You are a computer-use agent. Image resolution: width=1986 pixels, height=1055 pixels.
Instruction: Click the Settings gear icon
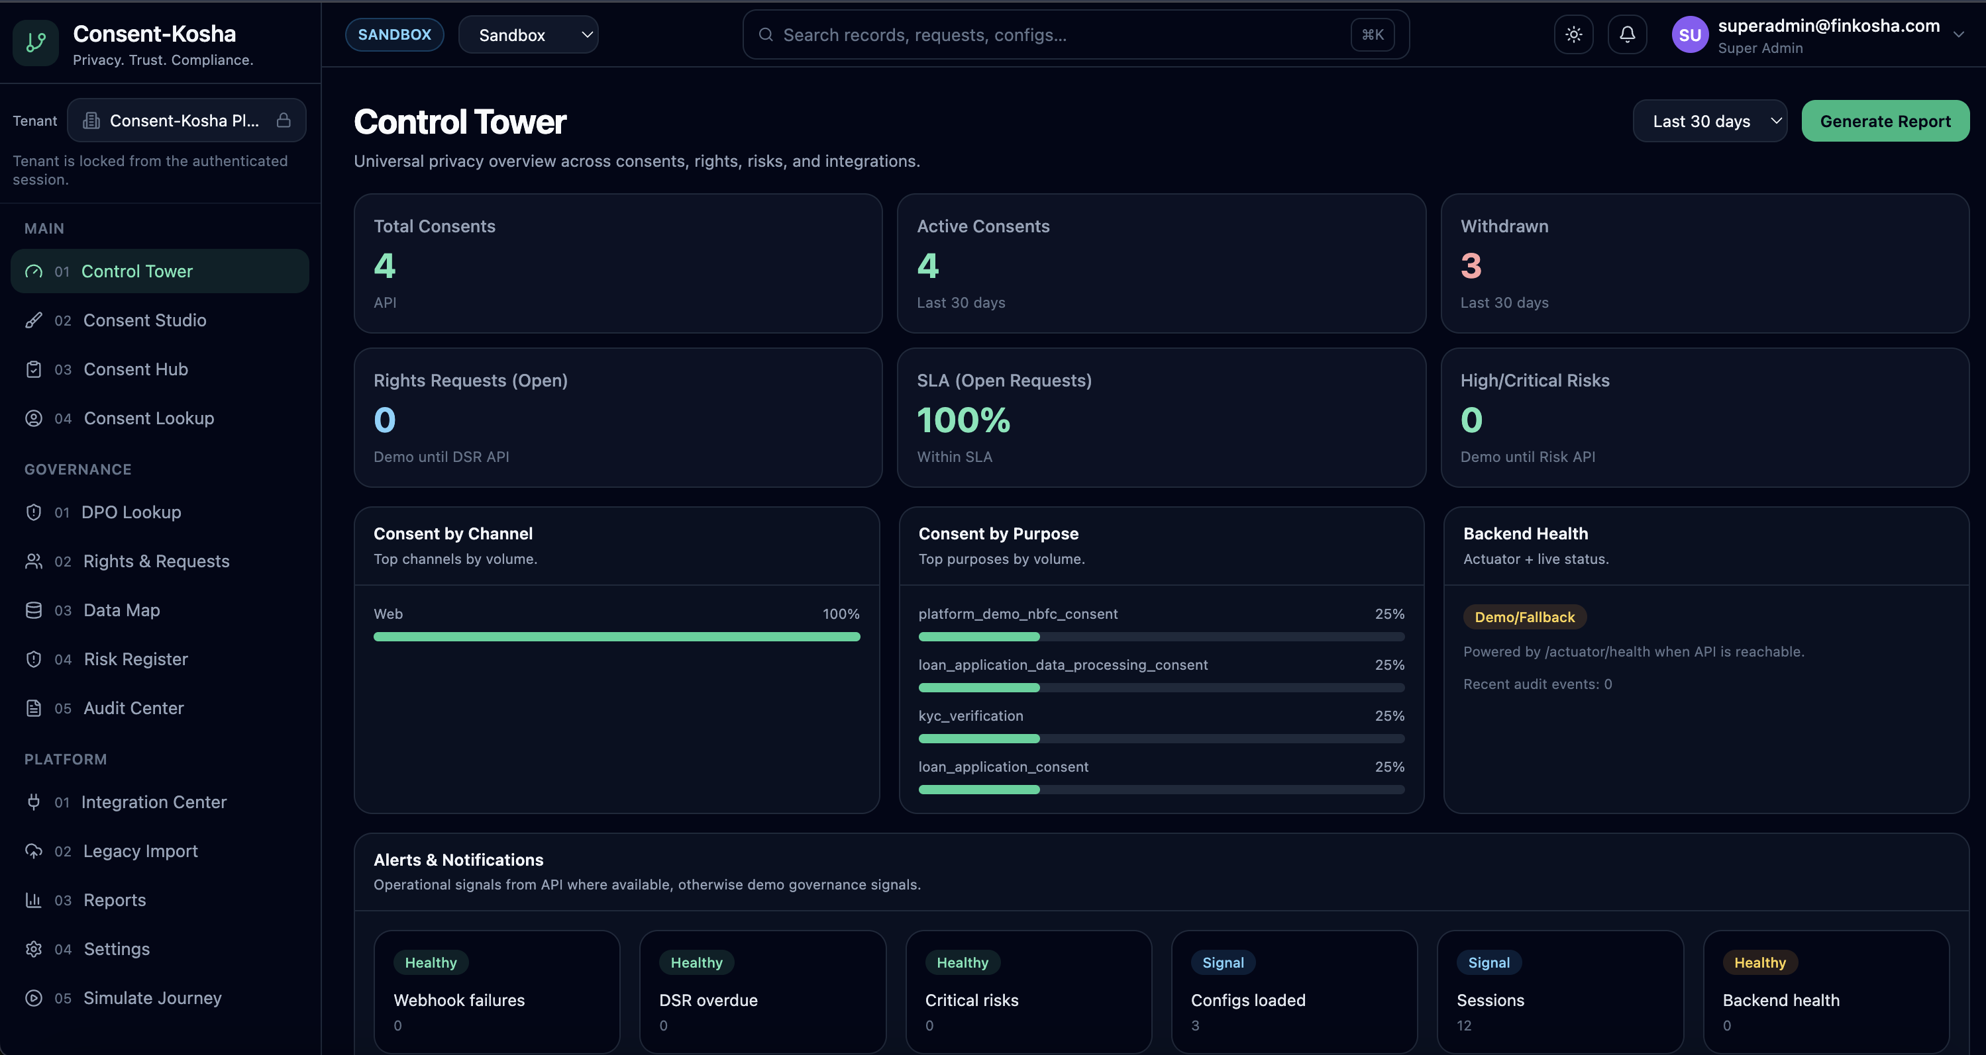click(x=34, y=950)
